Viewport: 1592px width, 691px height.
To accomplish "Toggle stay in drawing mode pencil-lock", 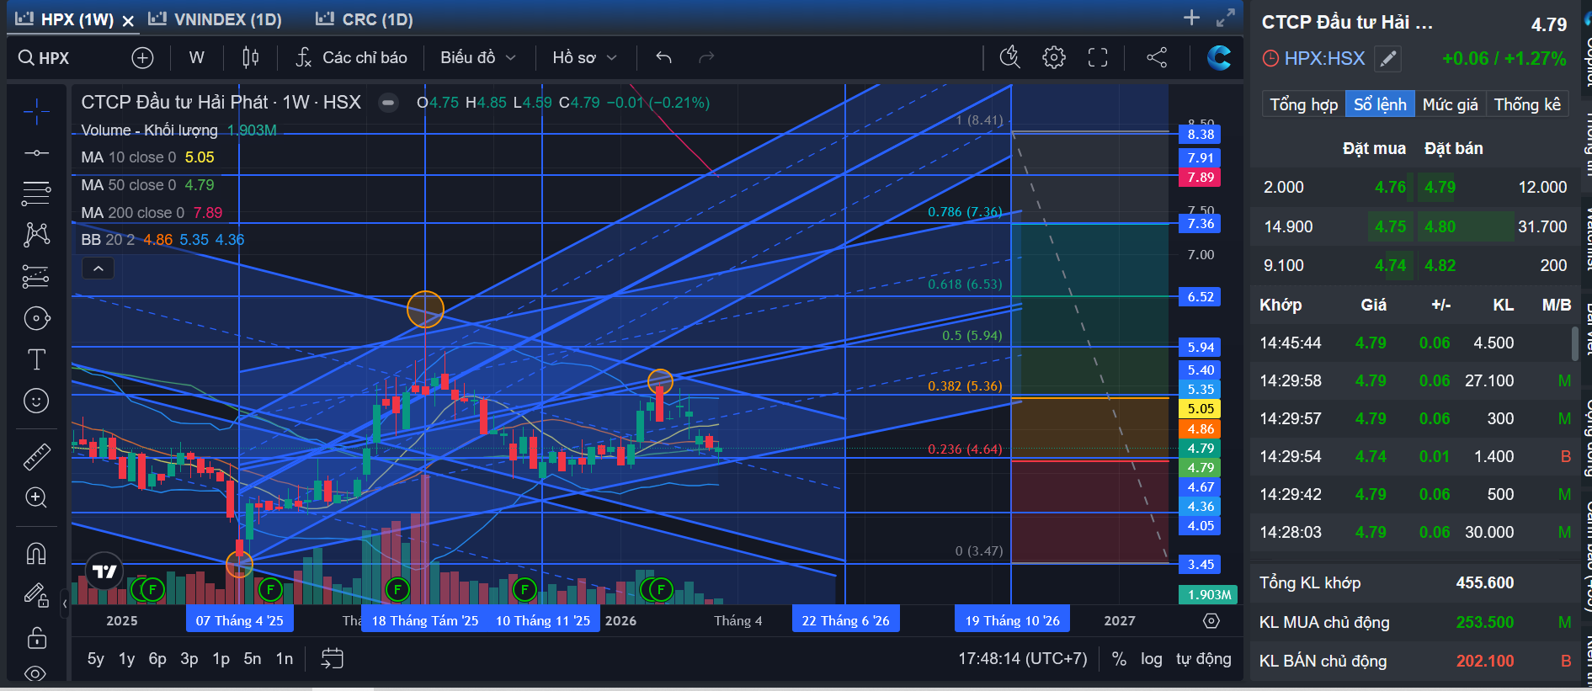I will click(36, 595).
